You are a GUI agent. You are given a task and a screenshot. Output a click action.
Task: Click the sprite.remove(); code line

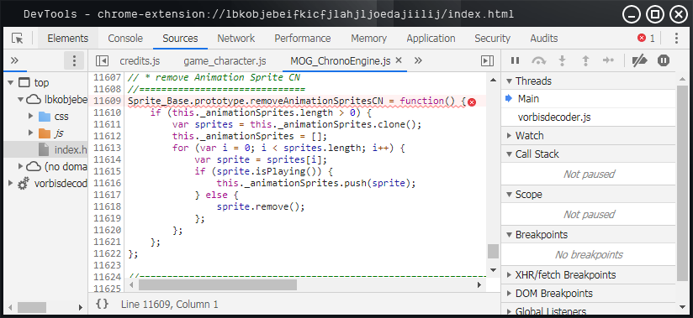[261, 206]
